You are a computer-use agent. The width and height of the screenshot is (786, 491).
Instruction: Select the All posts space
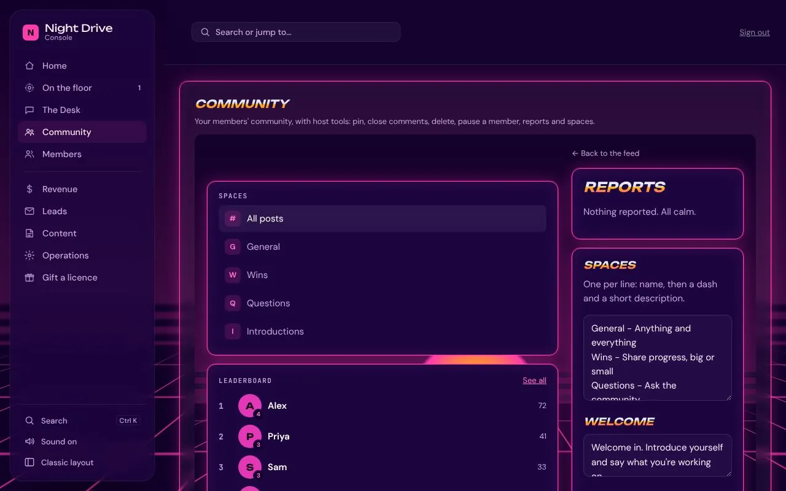point(383,218)
